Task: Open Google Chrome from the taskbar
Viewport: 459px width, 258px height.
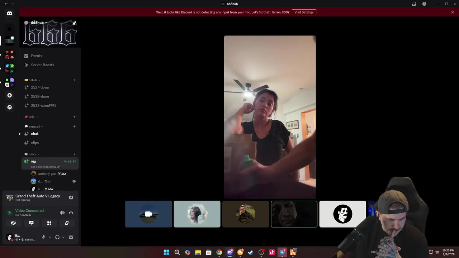Action: click(x=219, y=252)
